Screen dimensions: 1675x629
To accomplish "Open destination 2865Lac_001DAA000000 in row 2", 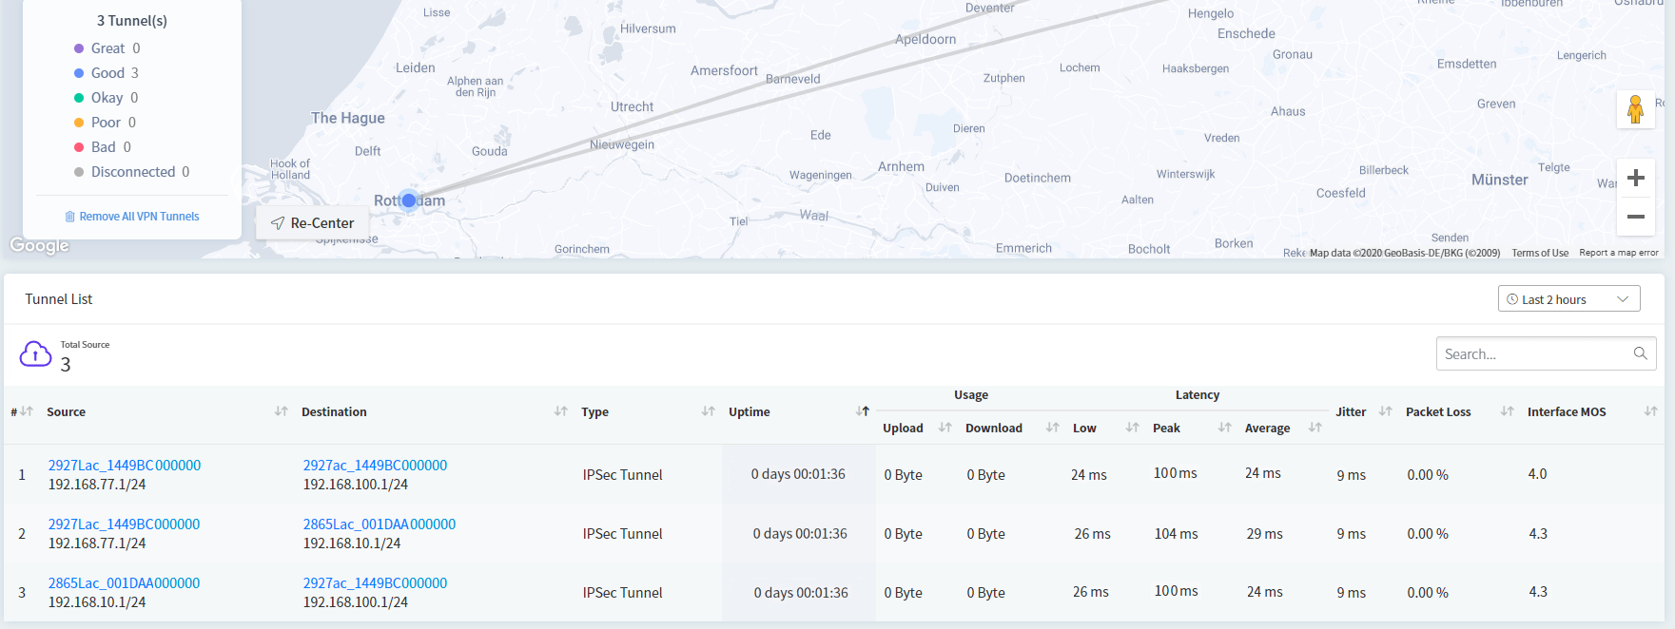I will point(380,524).
